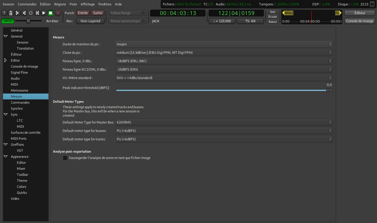The height and width of the screenshot is (223, 377).
Task: Open Default Meter Type for Master Bus dropdown
Action: tap(224, 122)
